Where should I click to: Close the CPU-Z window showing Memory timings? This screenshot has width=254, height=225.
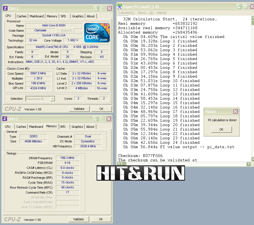click(x=109, y=119)
